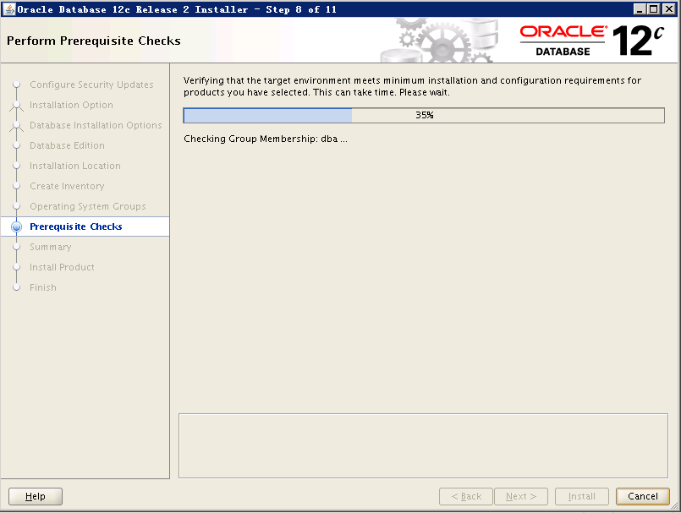
Task: Click the Configure Security Updates step bullet
Action: [x=16, y=85]
